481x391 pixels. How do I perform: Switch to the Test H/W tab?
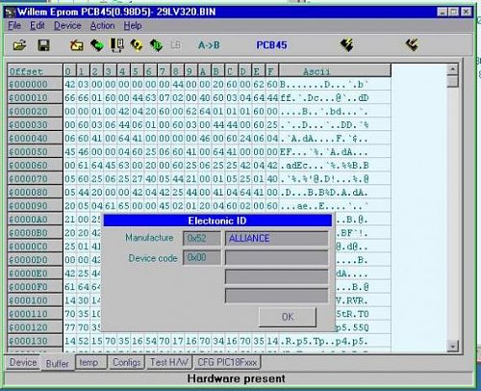click(169, 362)
